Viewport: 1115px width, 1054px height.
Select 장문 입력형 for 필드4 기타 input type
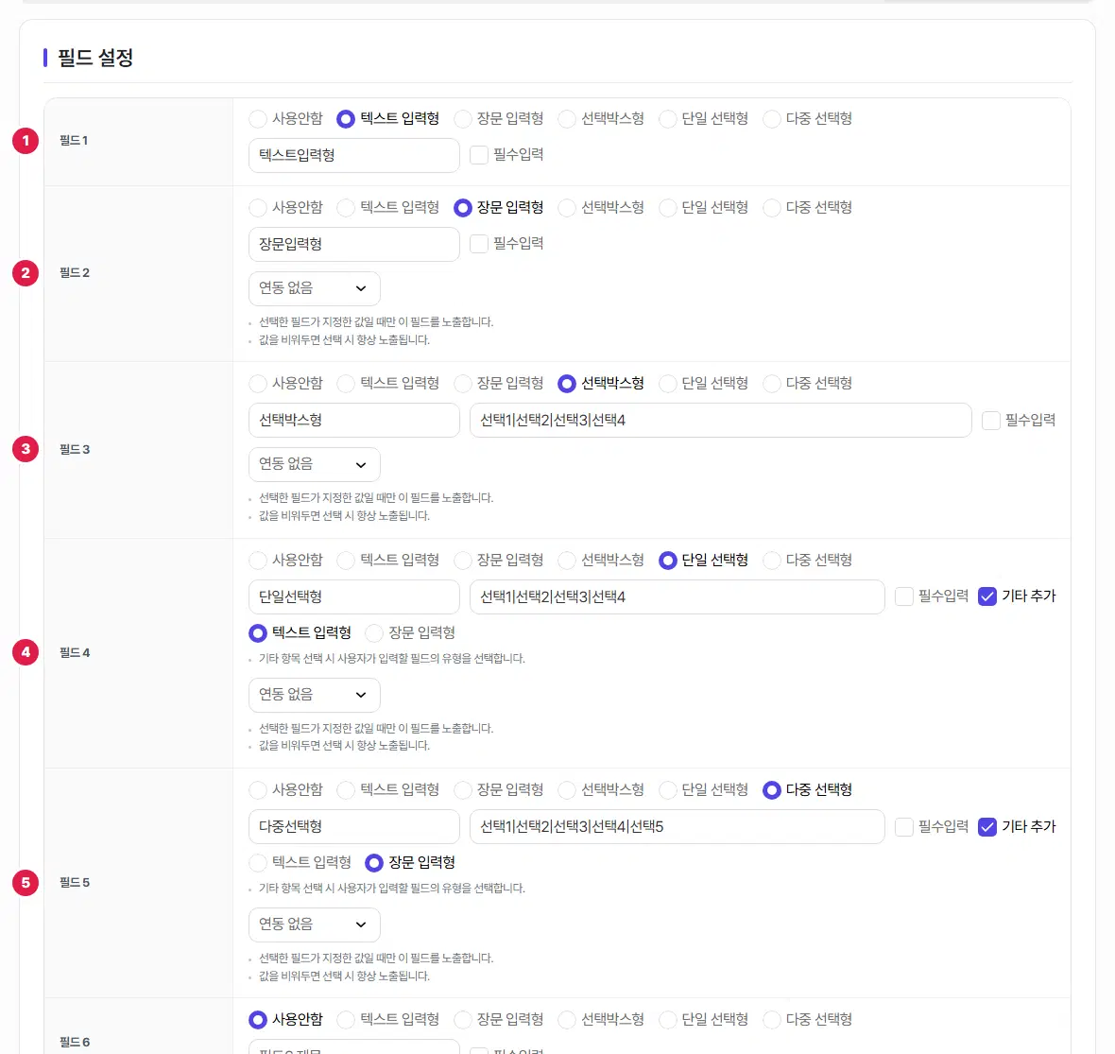pos(374,633)
